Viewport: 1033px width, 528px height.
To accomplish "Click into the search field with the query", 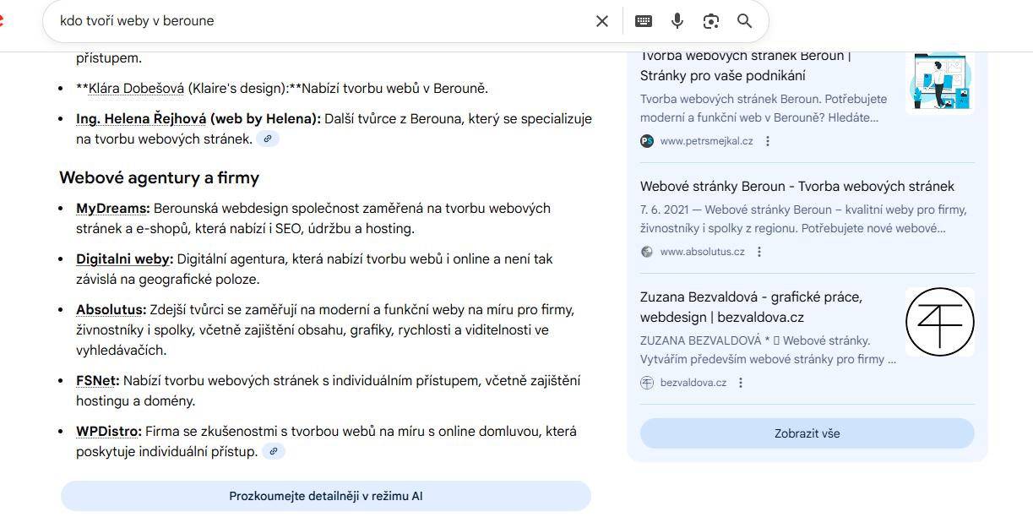I will point(321,21).
